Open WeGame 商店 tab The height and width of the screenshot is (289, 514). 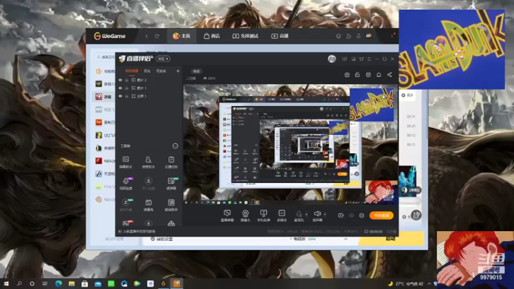click(212, 36)
